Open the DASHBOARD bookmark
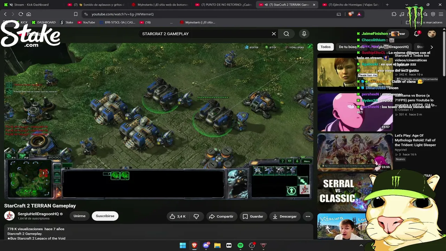Image resolution: width=446 pixels, height=251 pixels. click(x=44, y=22)
